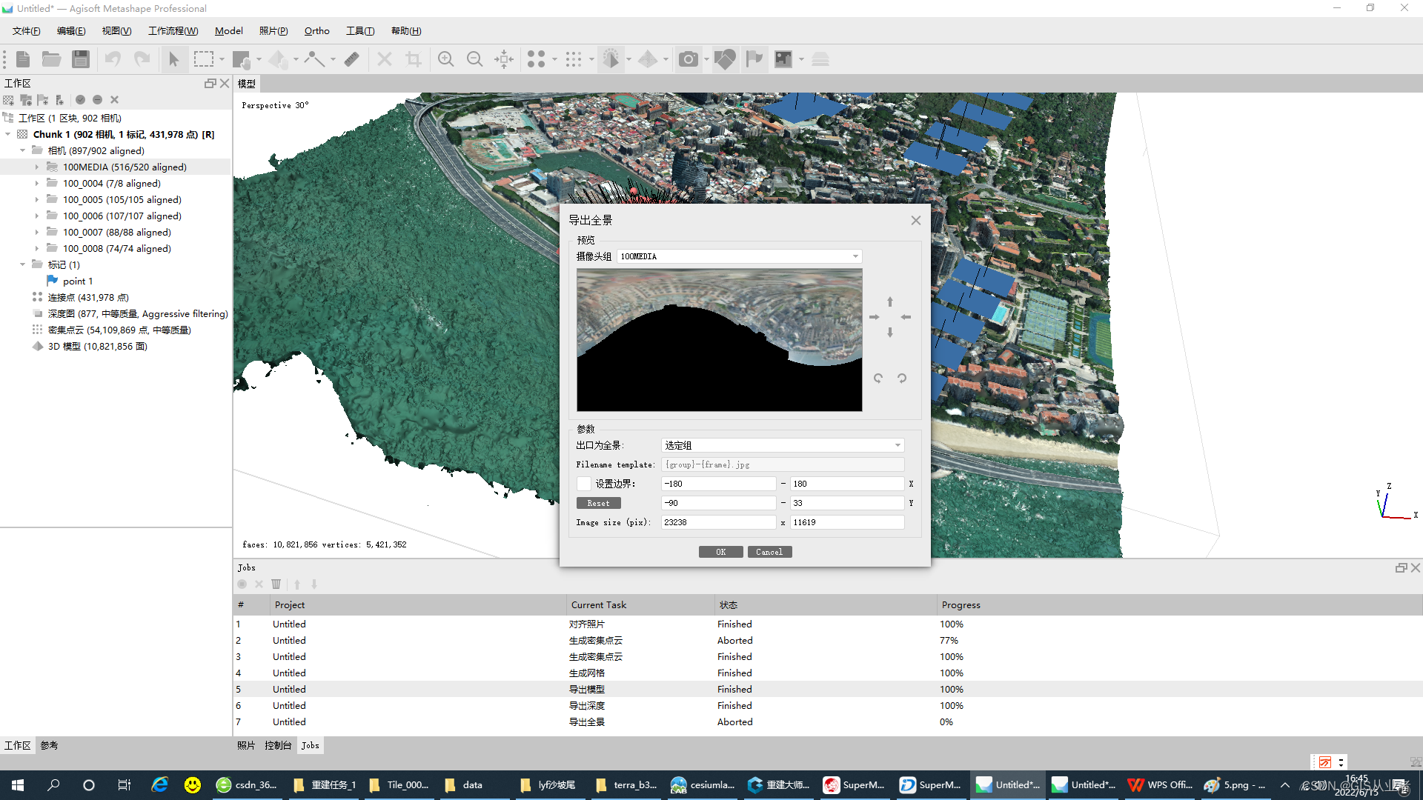Select the crop region tool

tap(414, 59)
